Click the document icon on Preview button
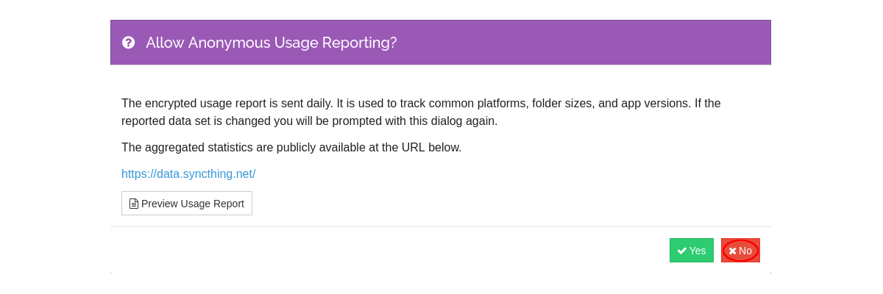 pos(134,204)
